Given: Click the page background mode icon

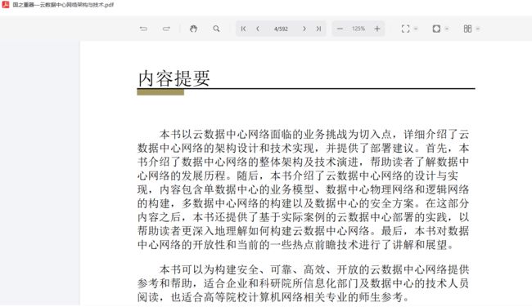Looking at the screenshot, I should click(x=437, y=29).
